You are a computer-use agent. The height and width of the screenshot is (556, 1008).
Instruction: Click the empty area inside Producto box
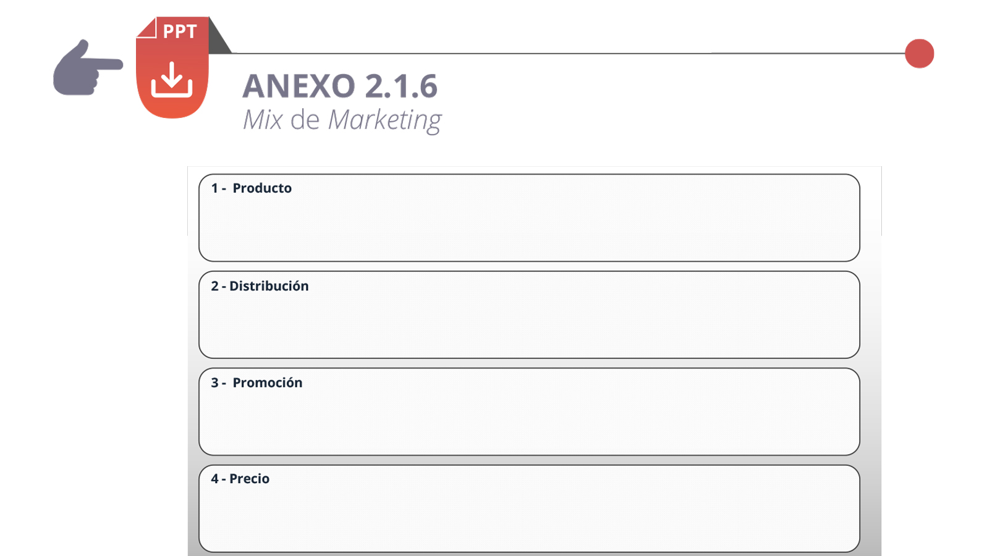(529, 229)
